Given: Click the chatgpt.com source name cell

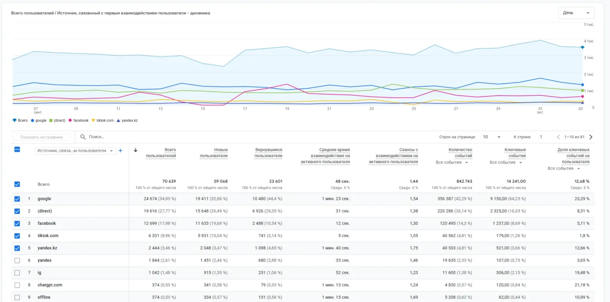Looking at the screenshot, I should pyautogui.click(x=50, y=285).
